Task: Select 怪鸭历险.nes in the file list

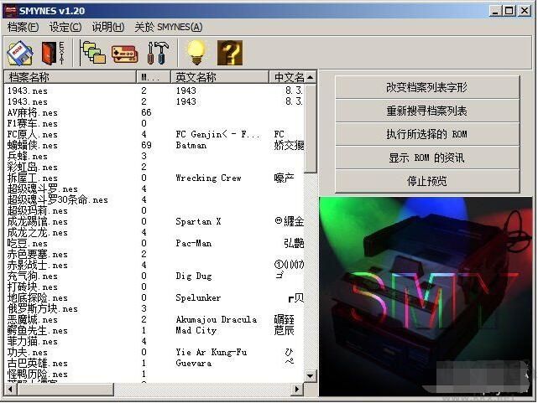Action: pos(38,375)
